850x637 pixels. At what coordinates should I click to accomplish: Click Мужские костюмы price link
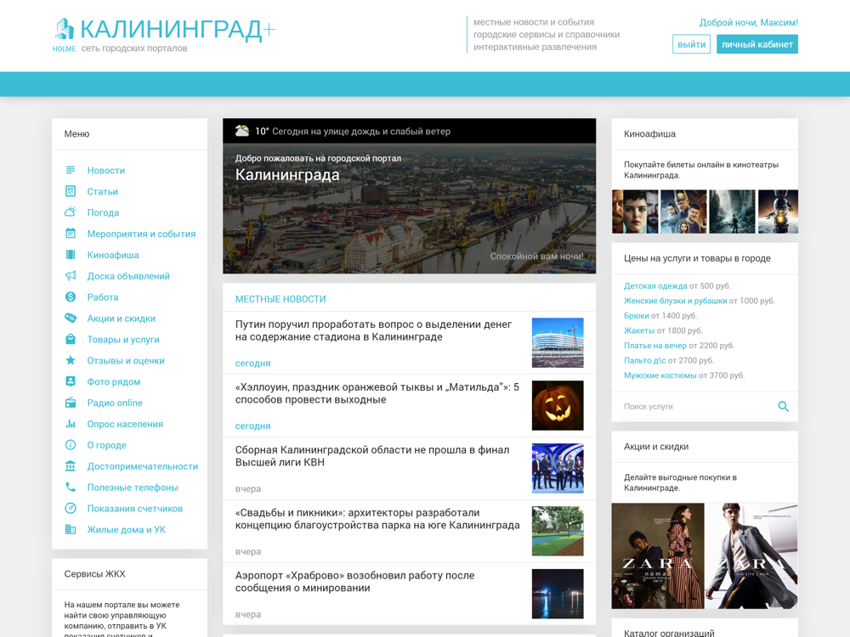click(660, 375)
